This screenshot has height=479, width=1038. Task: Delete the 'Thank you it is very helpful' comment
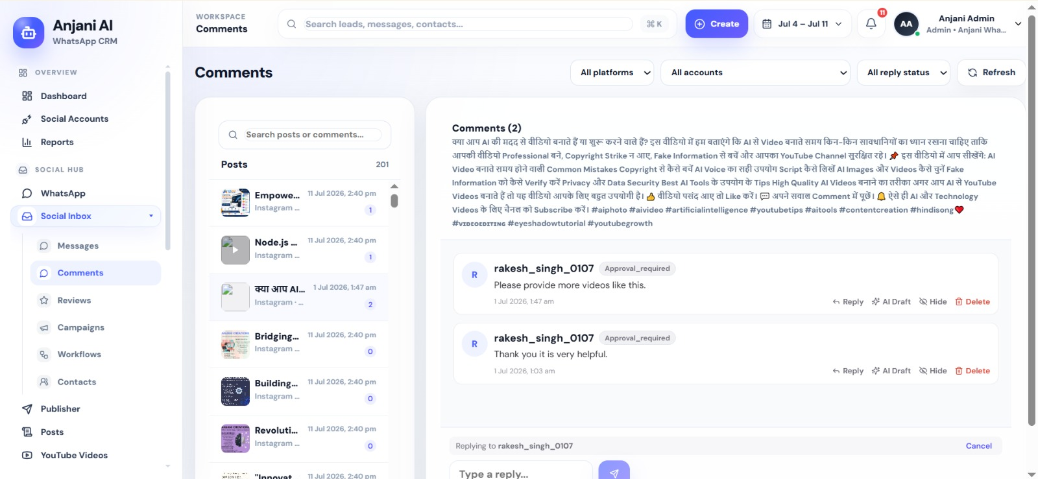pos(972,371)
